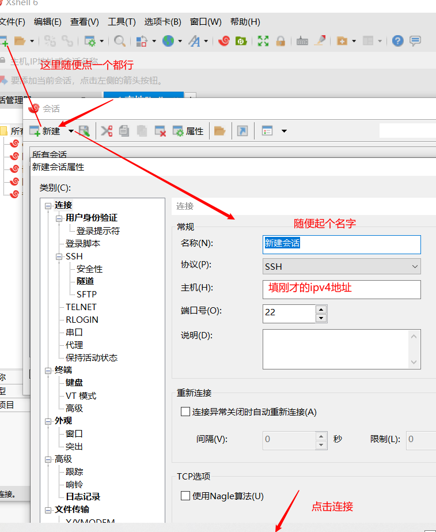Click the highlight pen icon
The width and height of the screenshot is (436, 532).
click(320, 41)
